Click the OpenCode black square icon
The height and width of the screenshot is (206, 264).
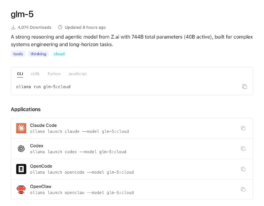click(x=21, y=169)
